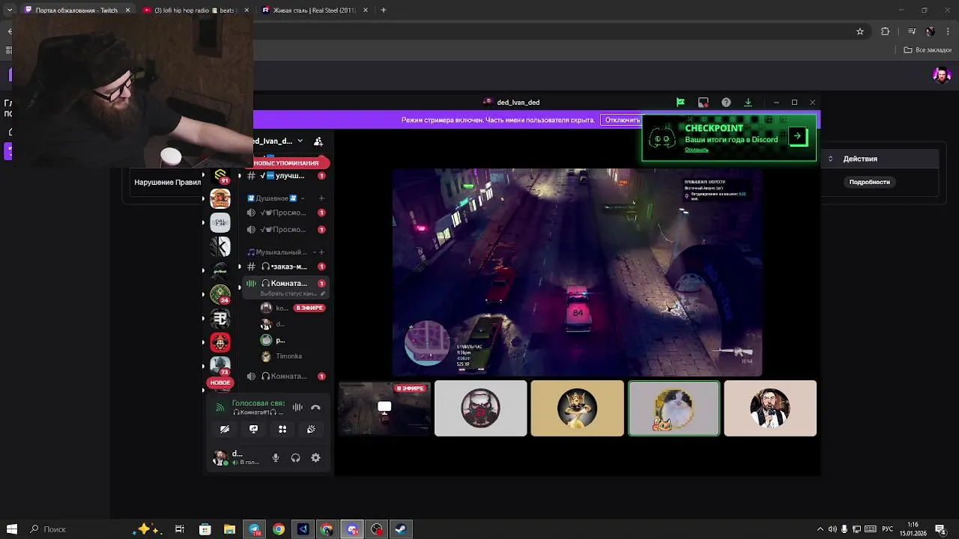Click the 'Подробности' button on Twitch page

(x=869, y=182)
